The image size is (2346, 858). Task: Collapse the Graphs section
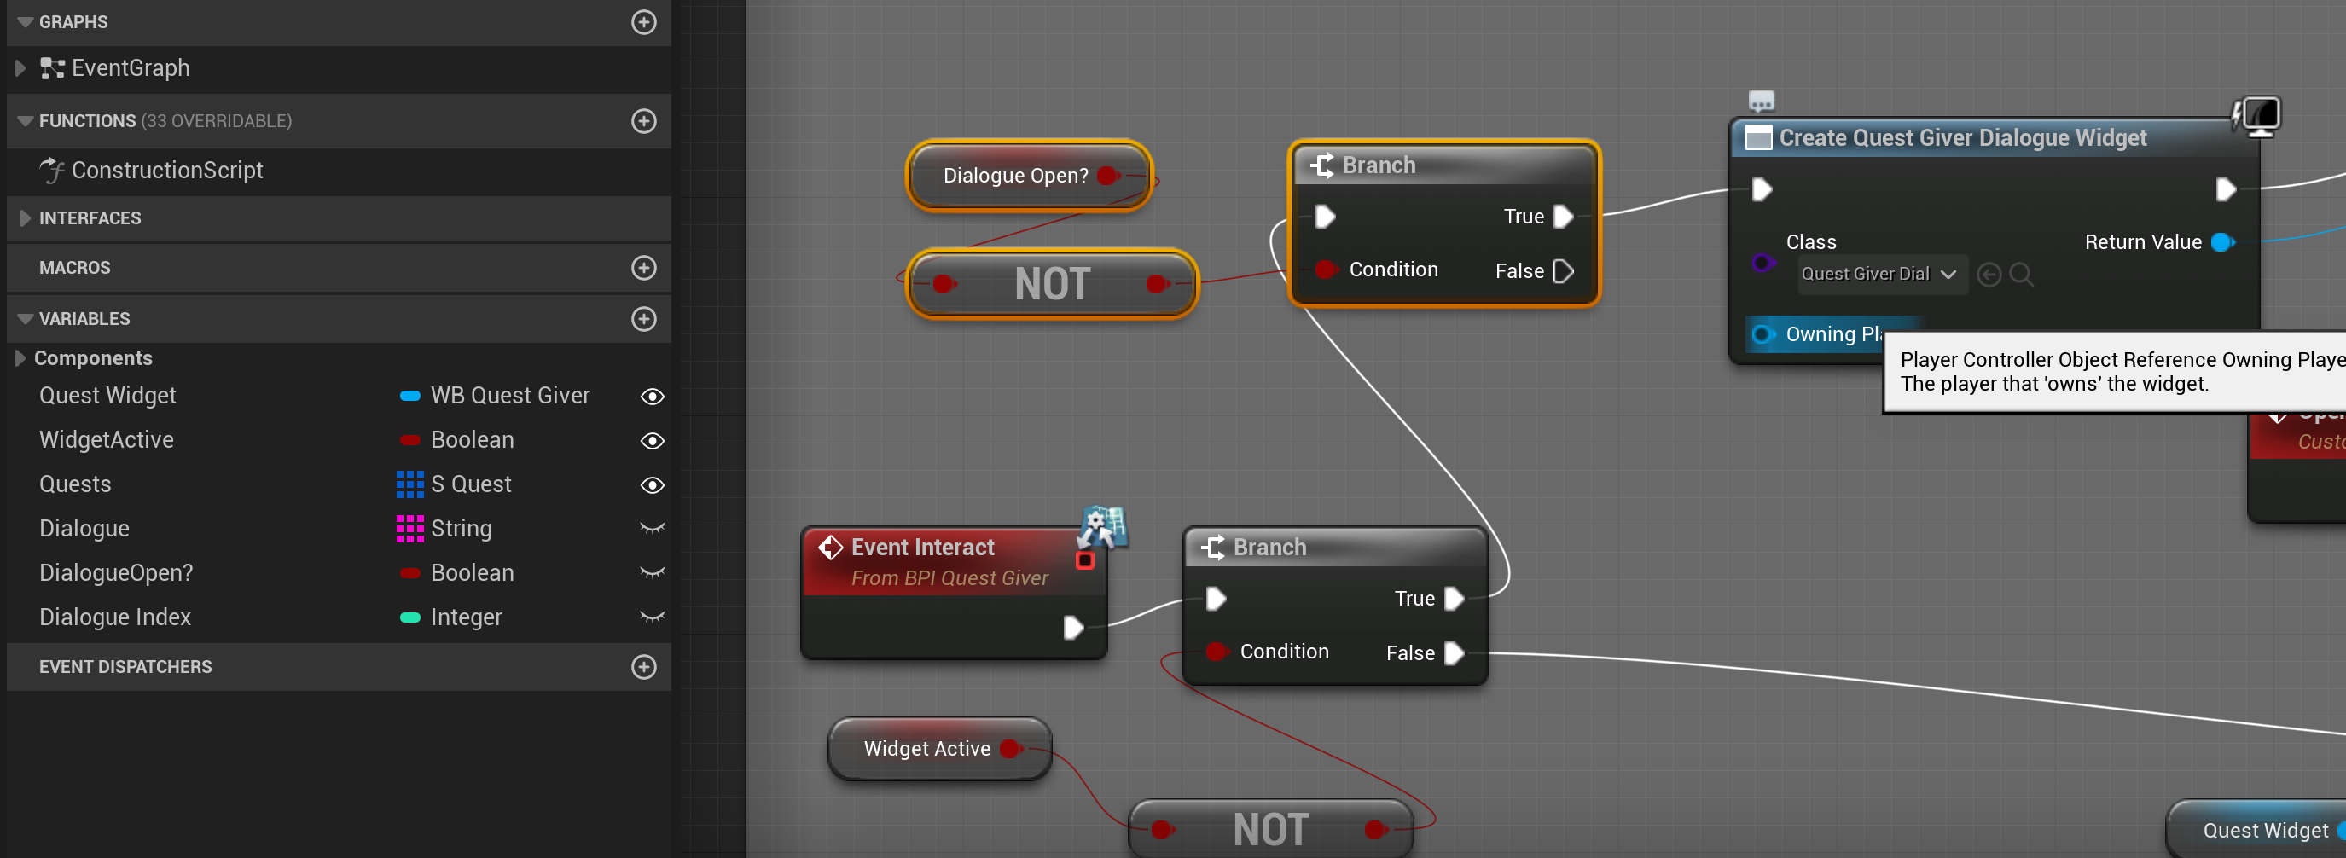(x=25, y=22)
